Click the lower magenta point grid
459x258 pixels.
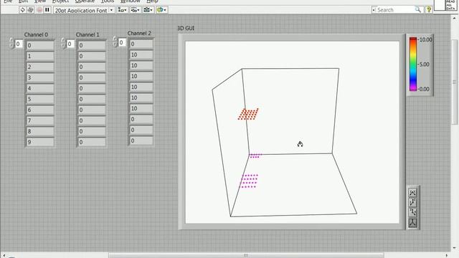click(249, 181)
